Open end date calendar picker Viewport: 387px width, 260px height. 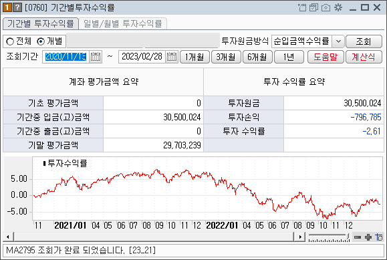(172, 57)
